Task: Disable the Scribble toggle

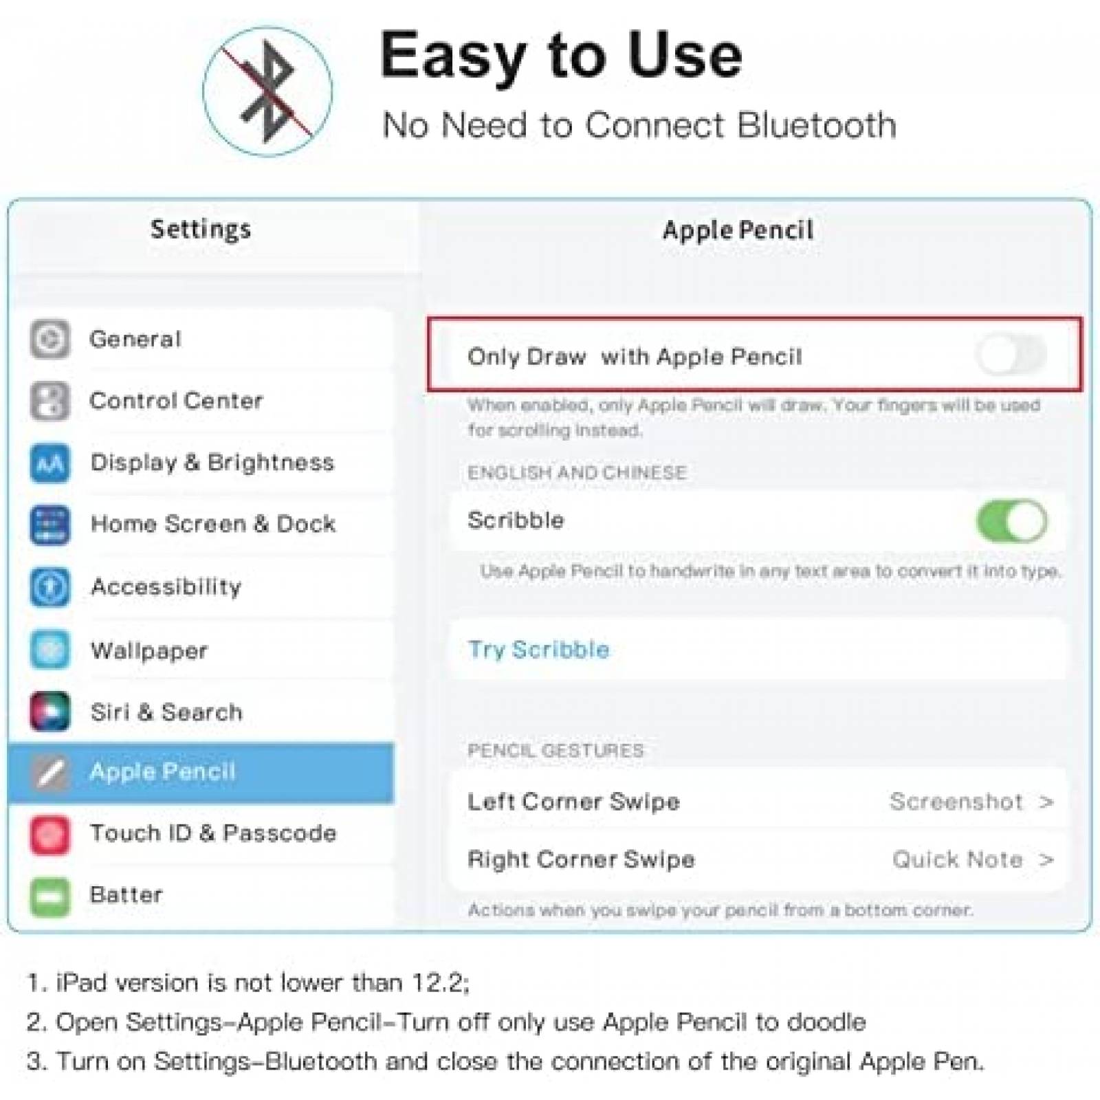Action: click(x=1011, y=521)
